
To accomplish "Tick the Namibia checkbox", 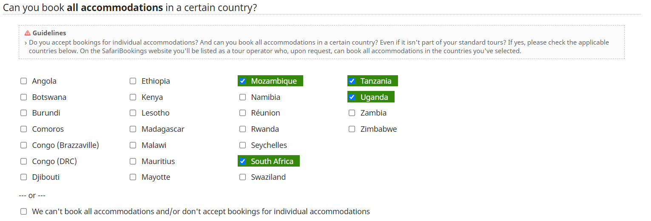I will [x=243, y=97].
